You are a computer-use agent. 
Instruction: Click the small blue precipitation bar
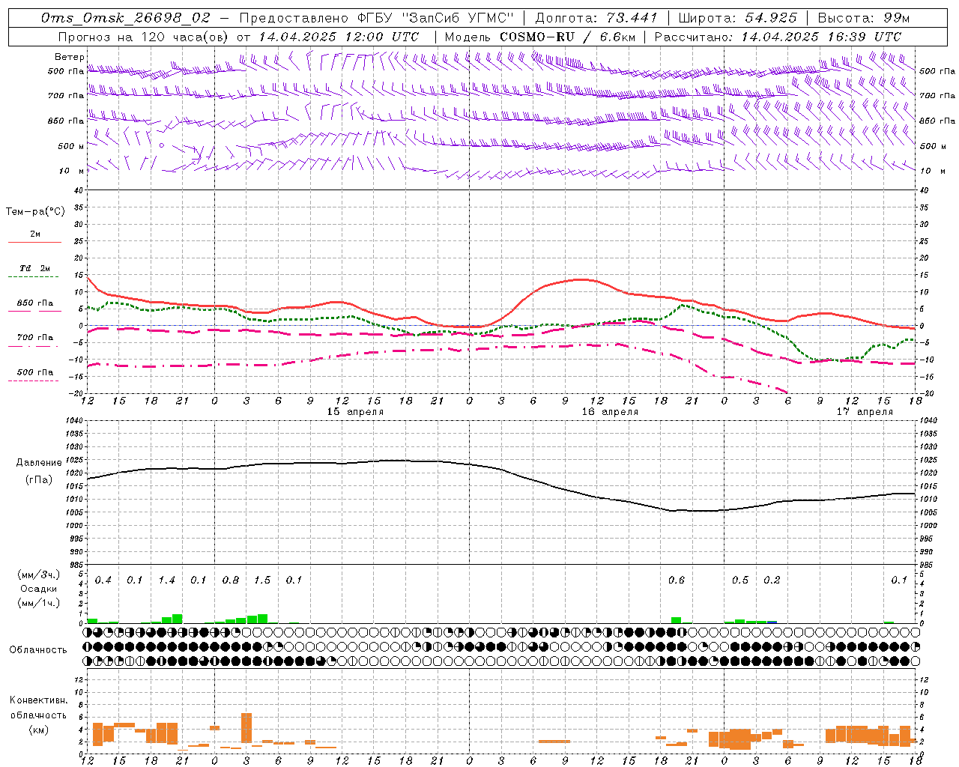coord(772,622)
